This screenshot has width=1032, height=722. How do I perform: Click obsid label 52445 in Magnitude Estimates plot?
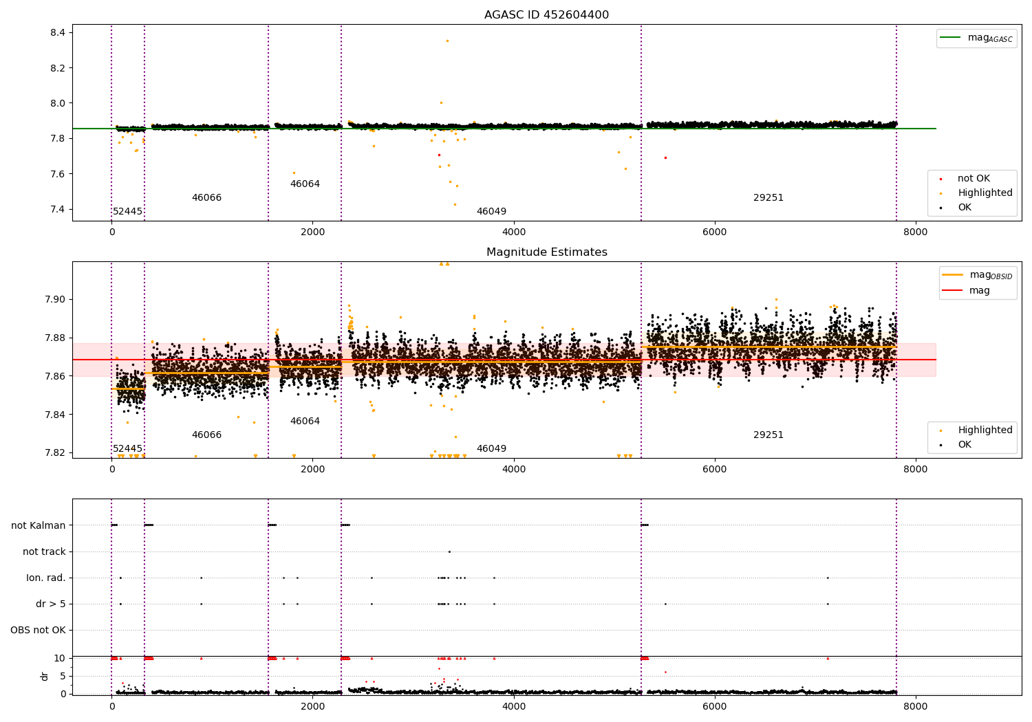[127, 449]
